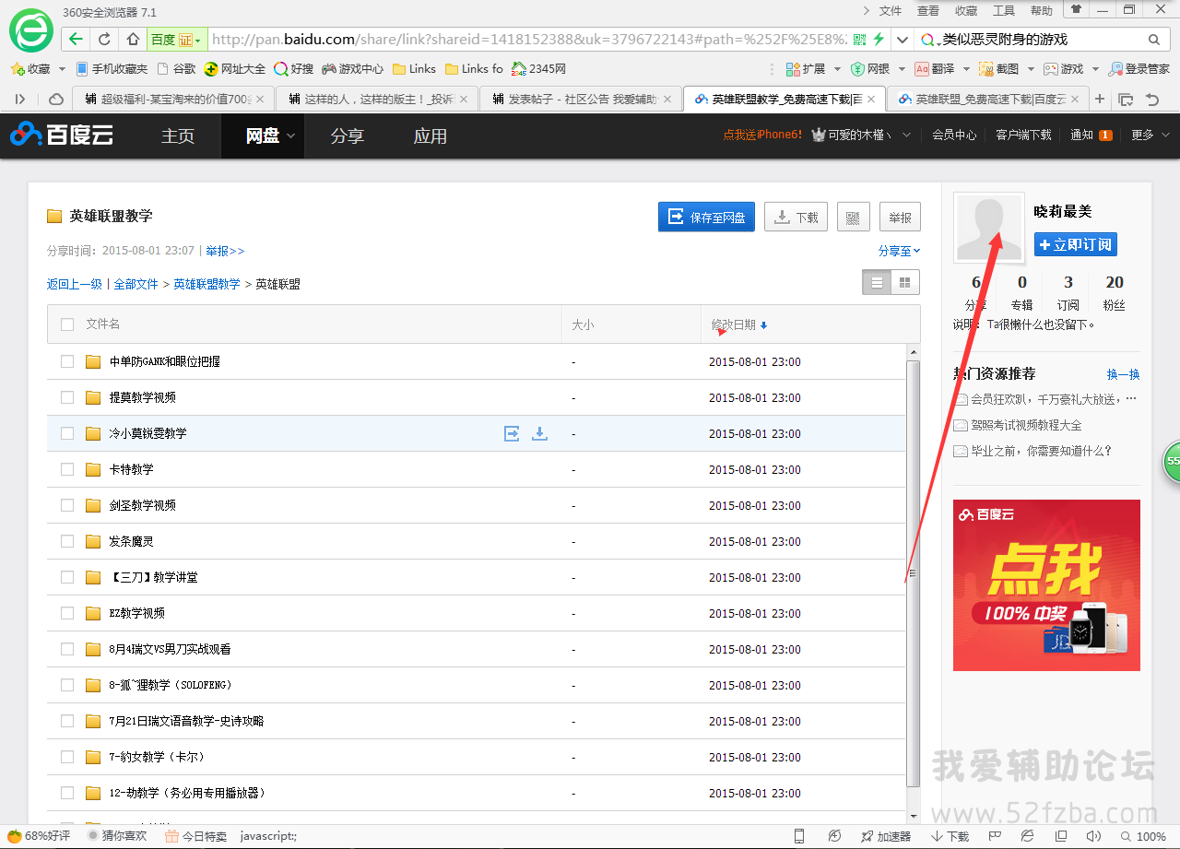This screenshot has height=849, width=1180.
Task: Open the 截图 screenshot tool
Action: pyautogui.click(x=999, y=69)
